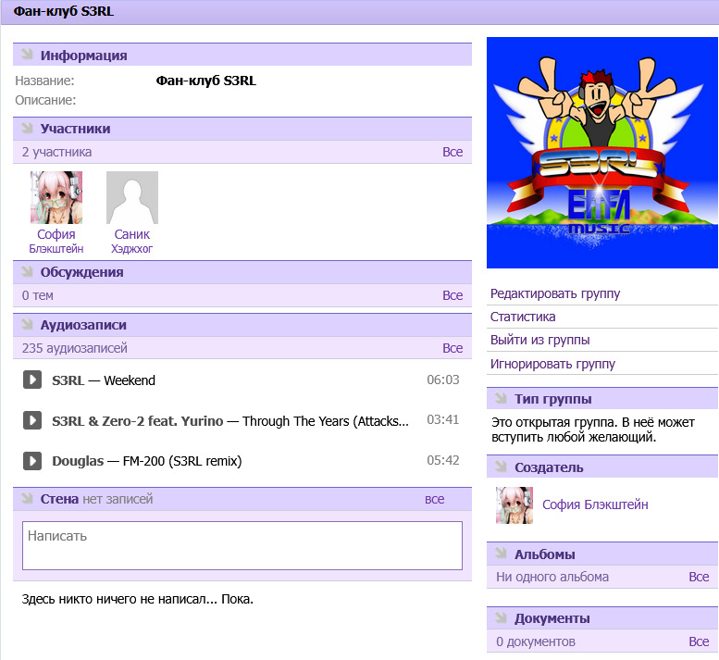
Task: Click the Саник Хэджхог member name link
Action: point(132,242)
